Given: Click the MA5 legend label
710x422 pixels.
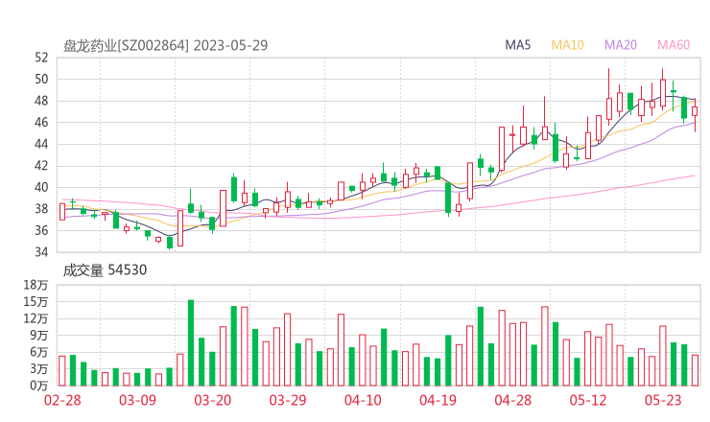Looking at the screenshot, I should 517,45.
